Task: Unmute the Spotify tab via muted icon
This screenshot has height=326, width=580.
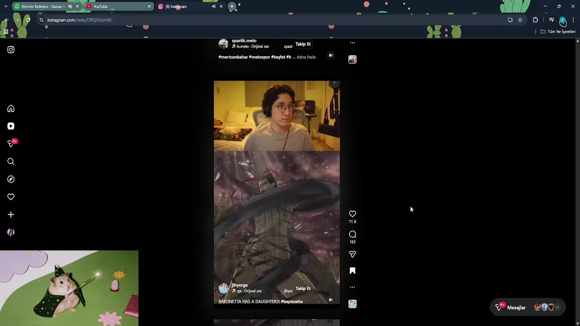Action: 70,7
